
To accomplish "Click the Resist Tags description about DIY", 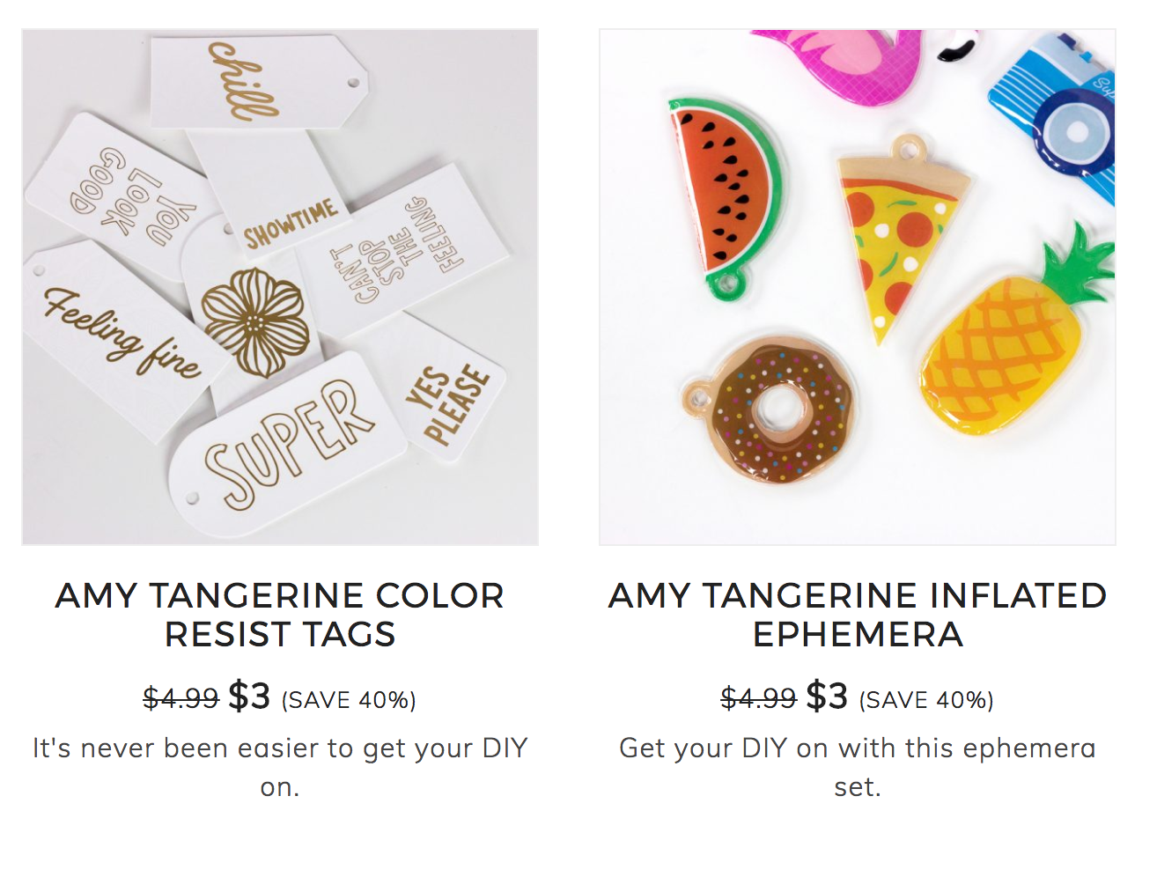I will [280, 767].
